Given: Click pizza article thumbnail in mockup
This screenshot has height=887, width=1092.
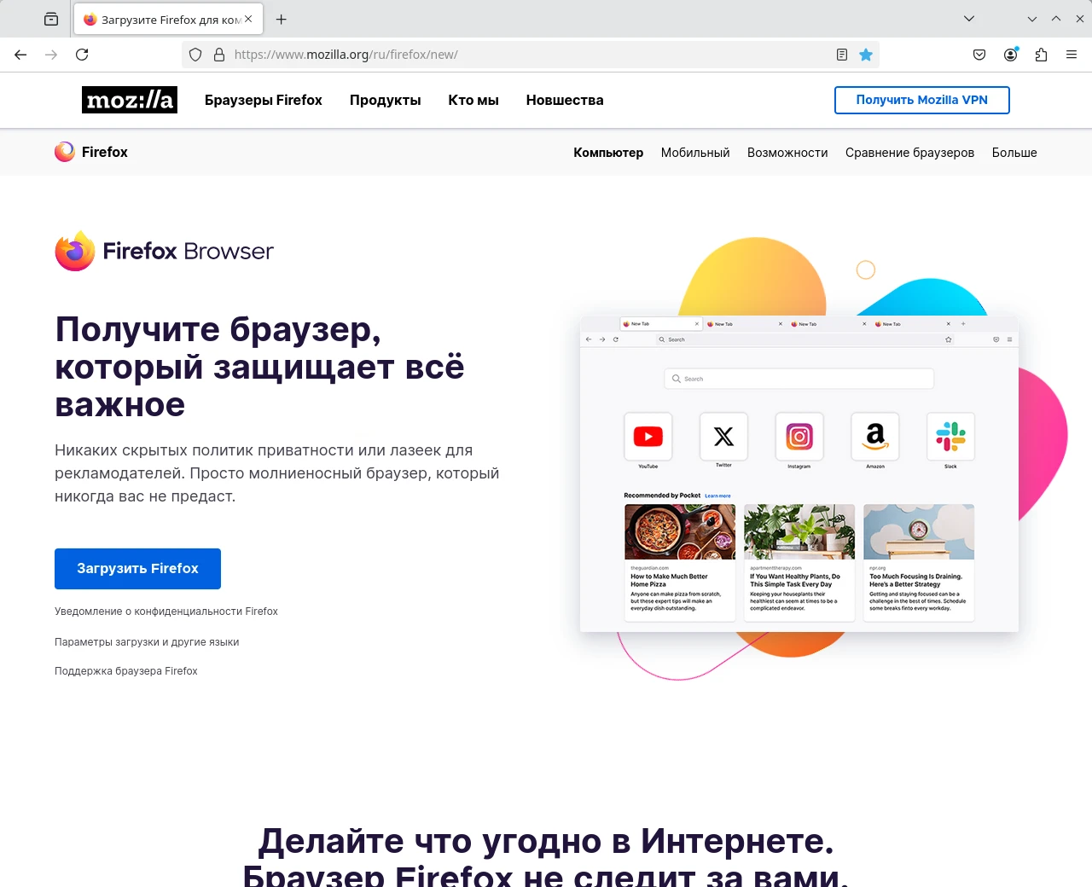Looking at the screenshot, I should click(x=680, y=531).
